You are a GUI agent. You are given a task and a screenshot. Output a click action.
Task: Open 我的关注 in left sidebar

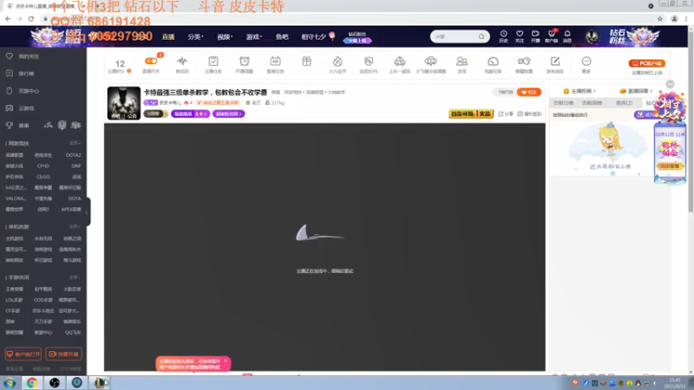tap(23, 56)
